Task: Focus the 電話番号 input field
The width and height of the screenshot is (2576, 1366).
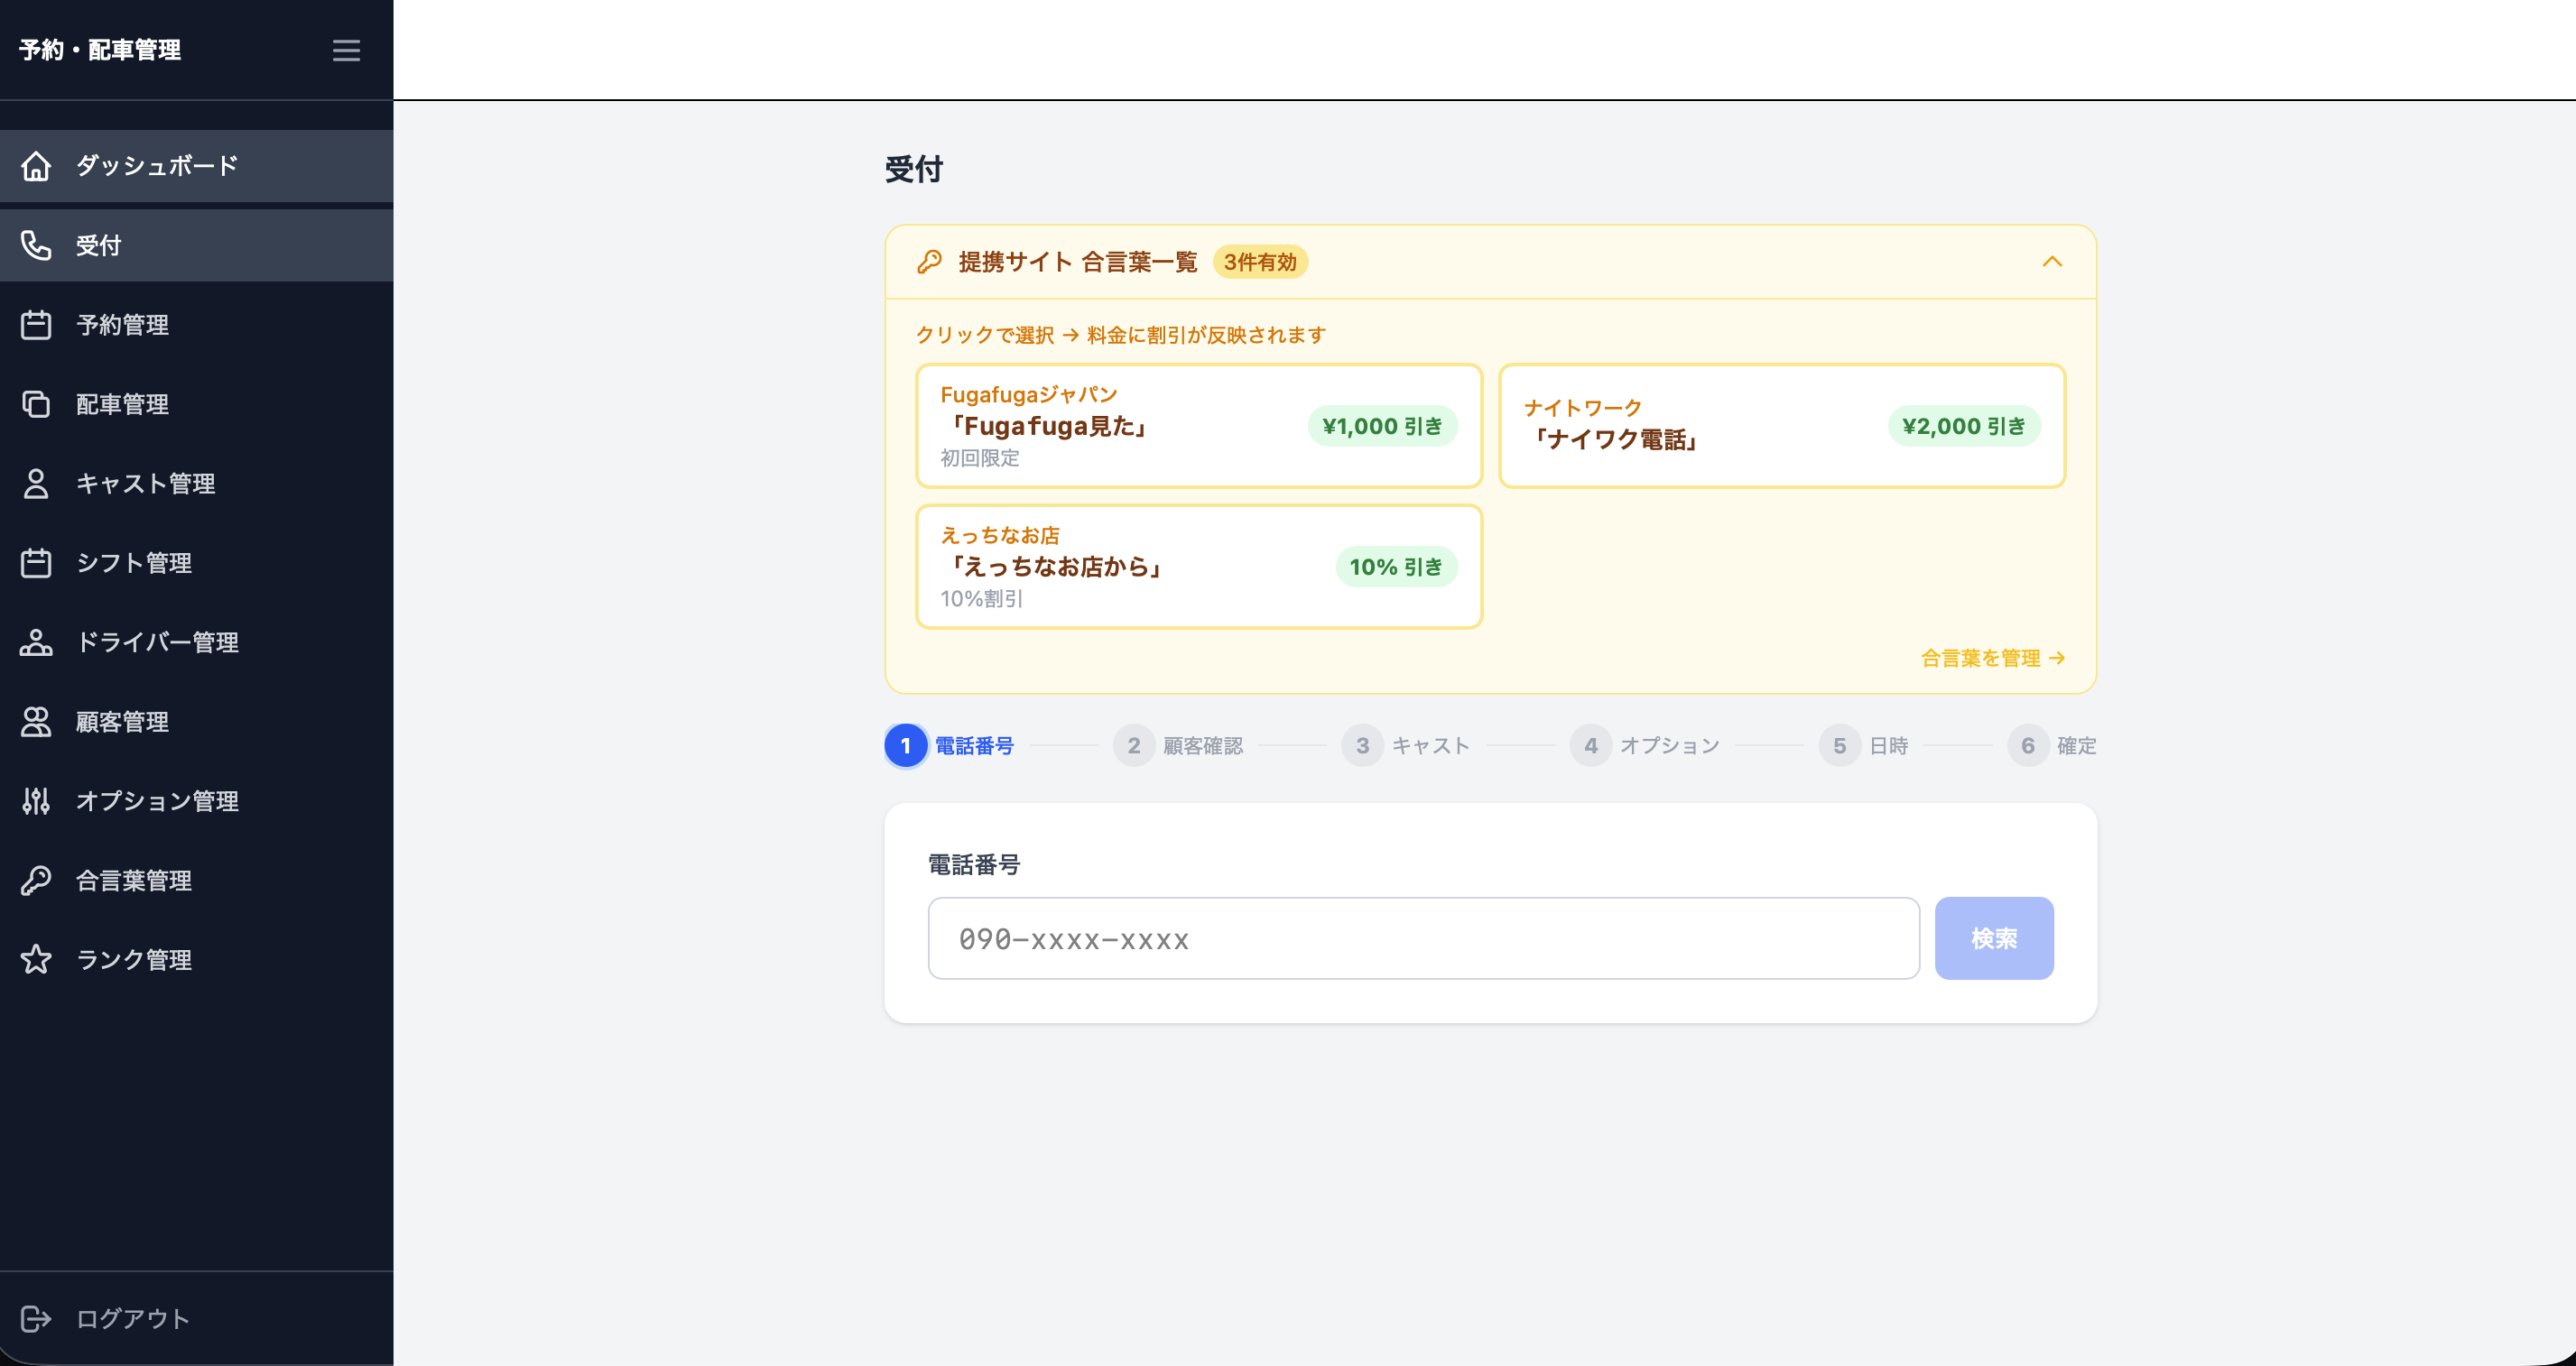Action: (1424, 938)
